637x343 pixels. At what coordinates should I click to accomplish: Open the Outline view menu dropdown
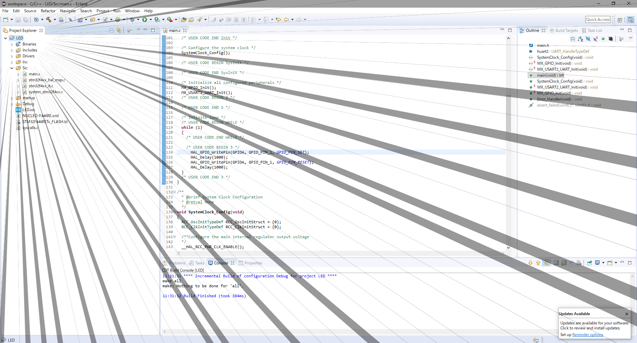(631, 39)
